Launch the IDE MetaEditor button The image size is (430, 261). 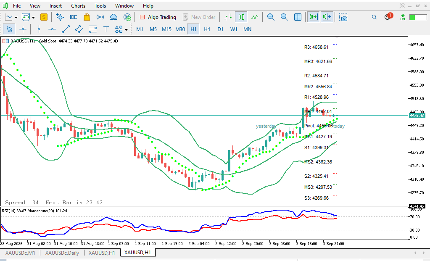click(x=73, y=17)
